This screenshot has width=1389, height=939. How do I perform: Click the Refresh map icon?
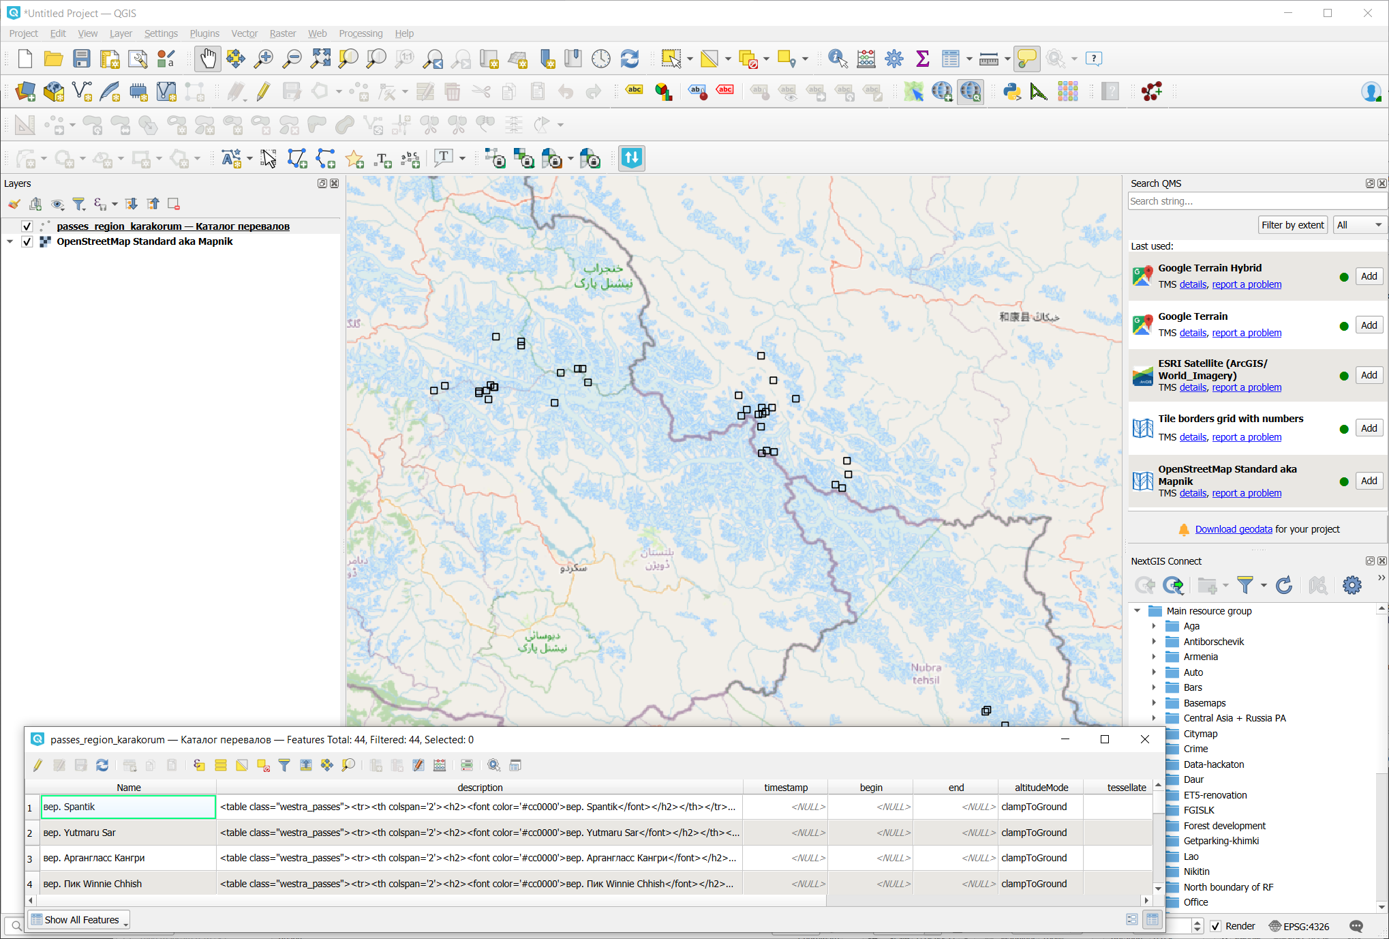[630, 59]
